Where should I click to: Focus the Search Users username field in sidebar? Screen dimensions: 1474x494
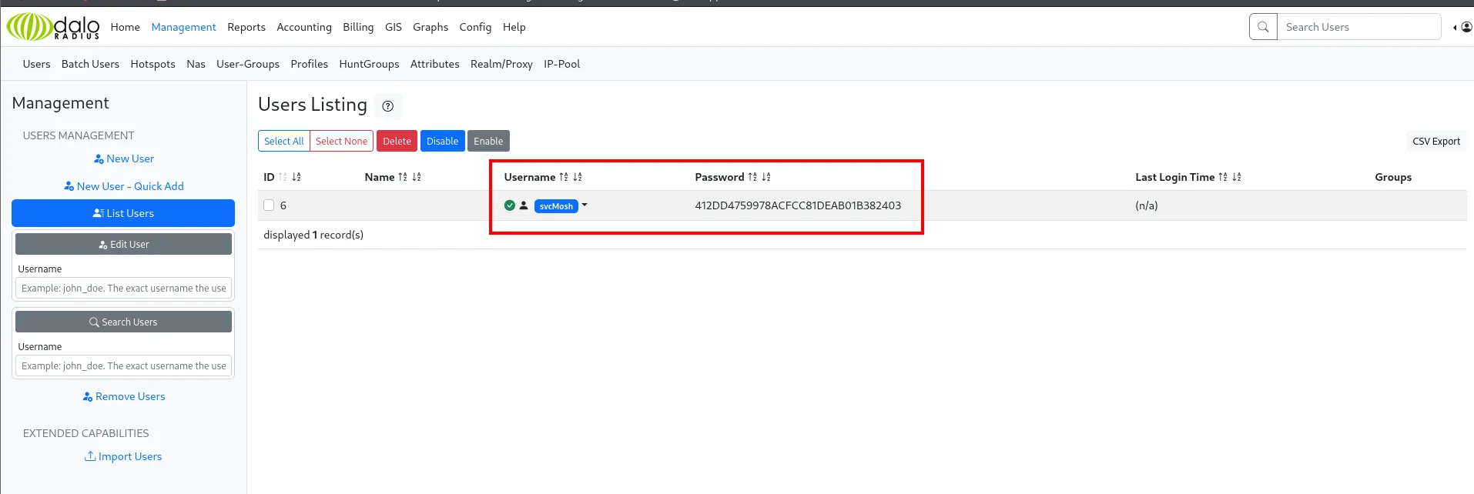(x=123, y=365)
